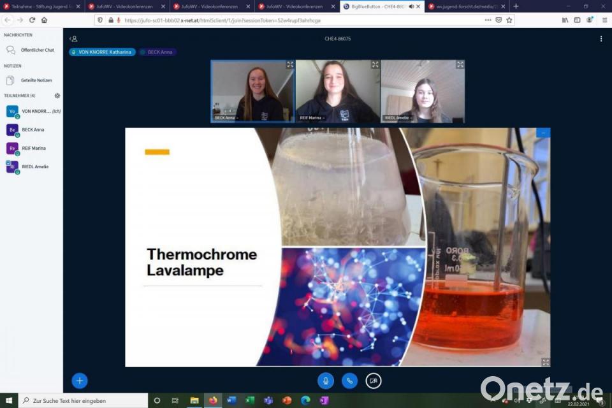Open REIF Marina webcam name dropdown
612x408 pixels.
pyautogui.click(x=314, y=118)
